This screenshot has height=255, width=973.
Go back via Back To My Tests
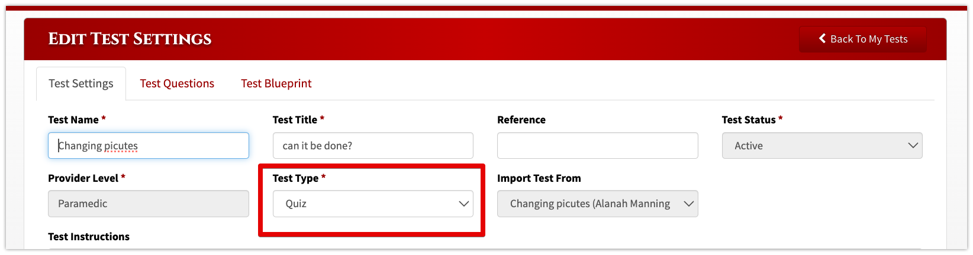862,39
